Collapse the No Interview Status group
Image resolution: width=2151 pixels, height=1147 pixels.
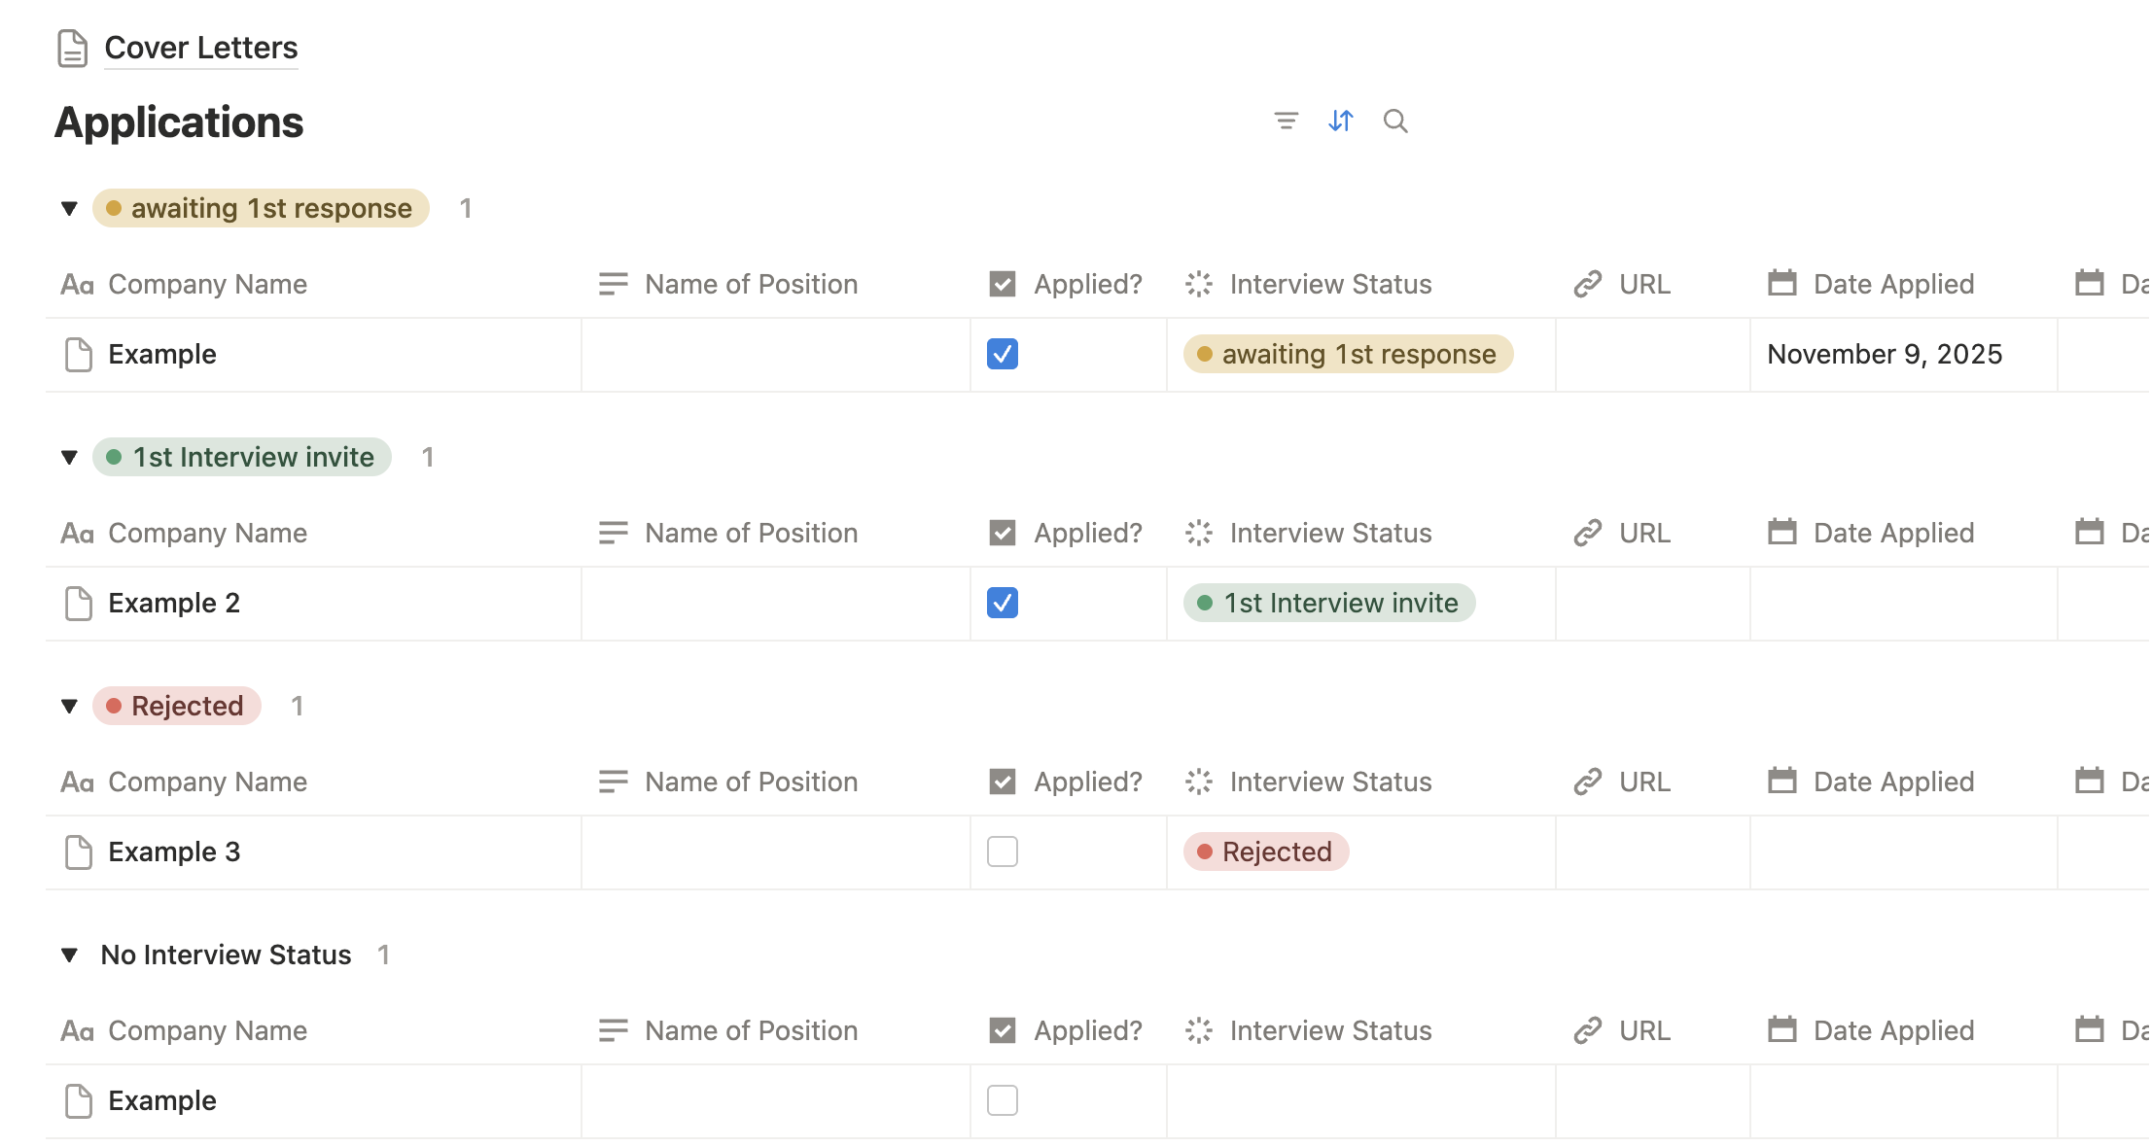click(x=69, y=955)
